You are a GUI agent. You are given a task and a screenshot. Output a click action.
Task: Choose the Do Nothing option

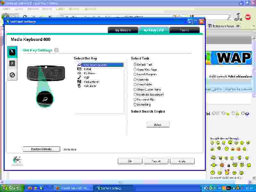click(x=135, y=105)
